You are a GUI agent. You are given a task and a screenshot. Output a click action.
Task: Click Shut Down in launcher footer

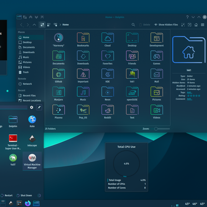tap(24, 196)
